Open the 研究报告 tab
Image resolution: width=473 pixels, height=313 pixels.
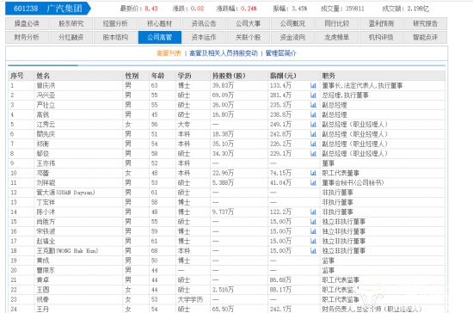click(426, 23)
